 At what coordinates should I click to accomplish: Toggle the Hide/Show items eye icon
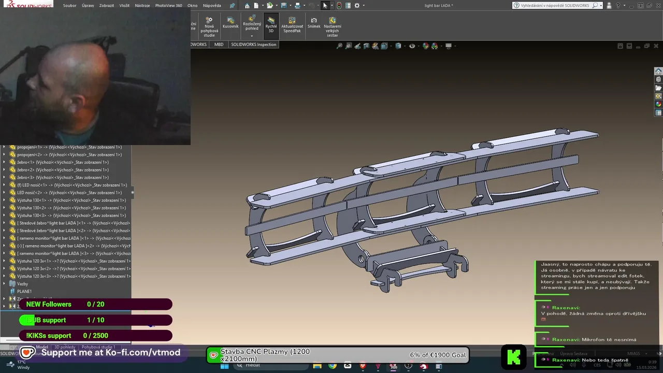pyautogui.click(x=412, y=46)
